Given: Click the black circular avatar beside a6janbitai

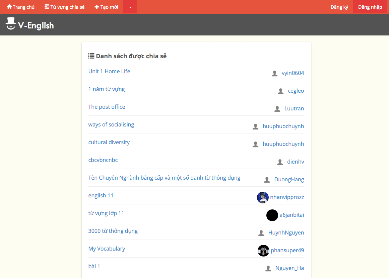Looking at the screenshot, I should coord(272,215).
